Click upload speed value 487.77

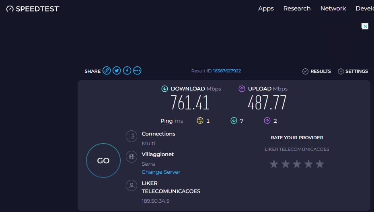tap(267, 103)
